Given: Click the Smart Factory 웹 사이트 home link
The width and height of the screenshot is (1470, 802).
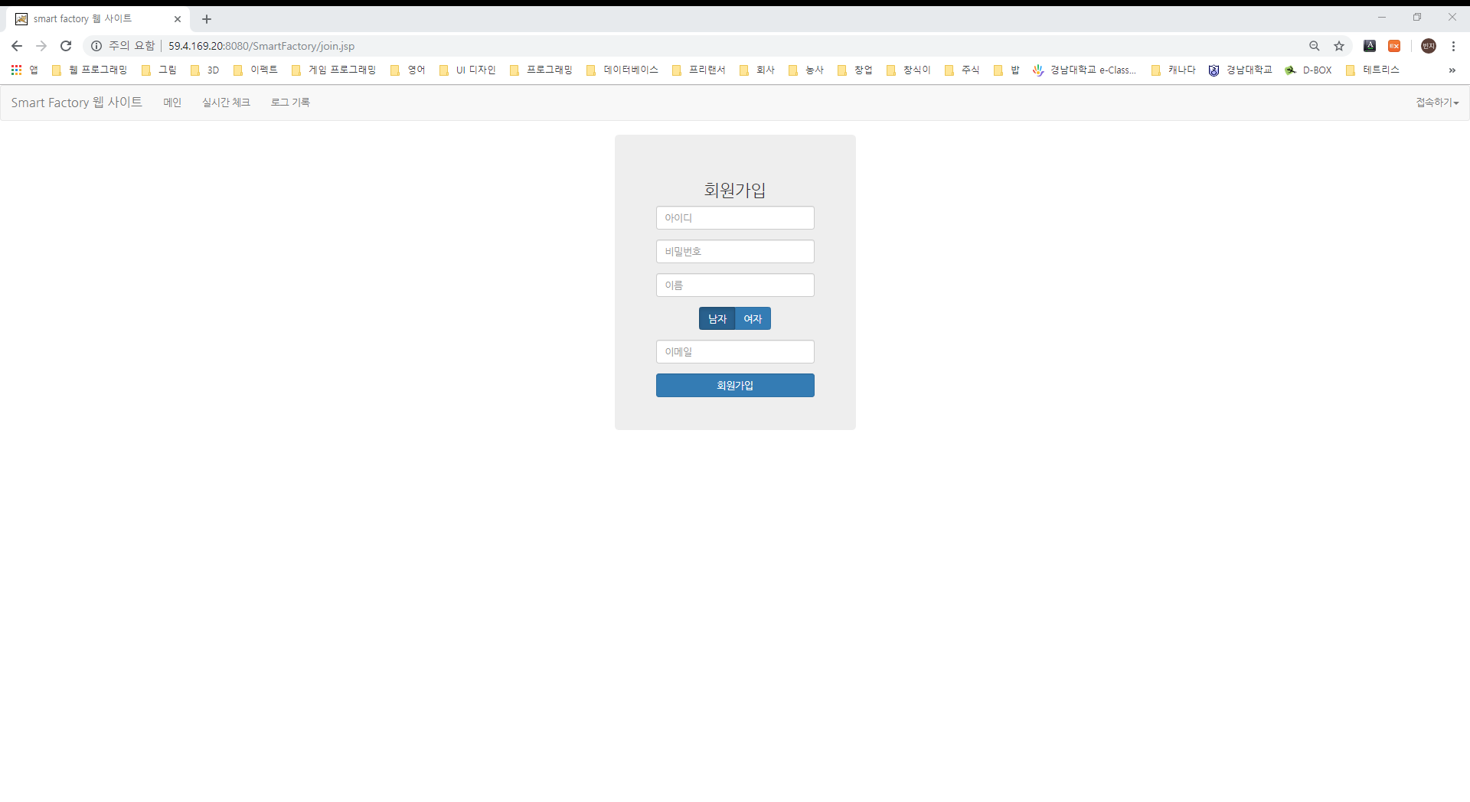Looking at the screenshot, I should pos(76,102).
